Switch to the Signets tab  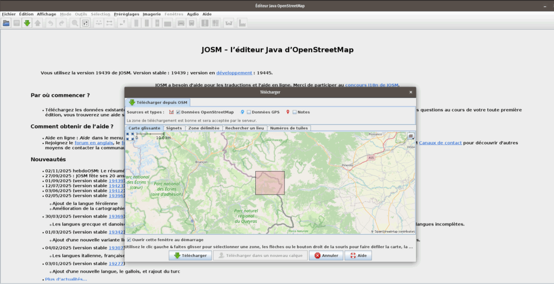pos(174,128)
